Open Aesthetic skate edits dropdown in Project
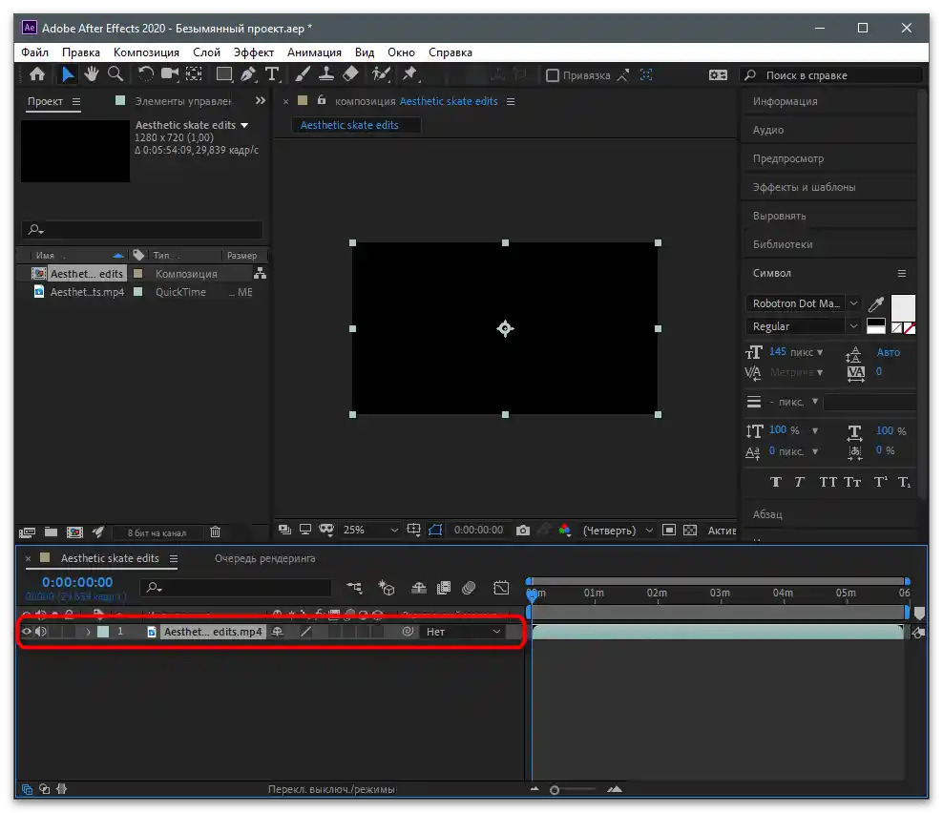 244,125
